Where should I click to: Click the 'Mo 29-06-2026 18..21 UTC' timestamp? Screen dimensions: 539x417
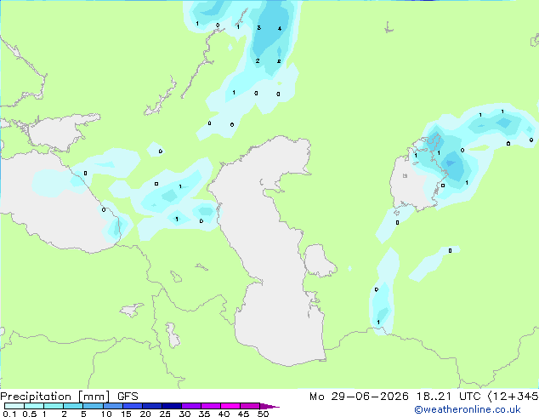pos(395,396)
